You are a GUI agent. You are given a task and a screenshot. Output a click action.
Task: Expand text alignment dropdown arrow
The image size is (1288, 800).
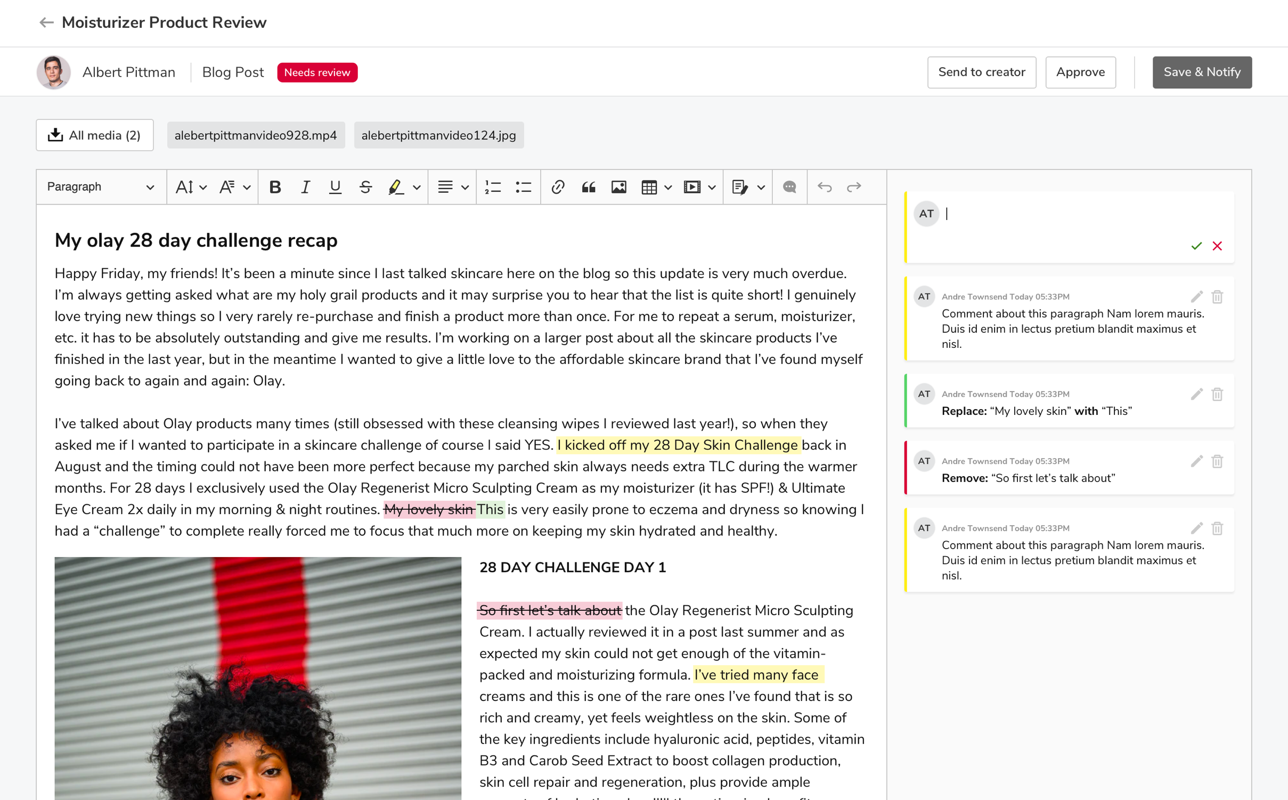pos(465,187)
